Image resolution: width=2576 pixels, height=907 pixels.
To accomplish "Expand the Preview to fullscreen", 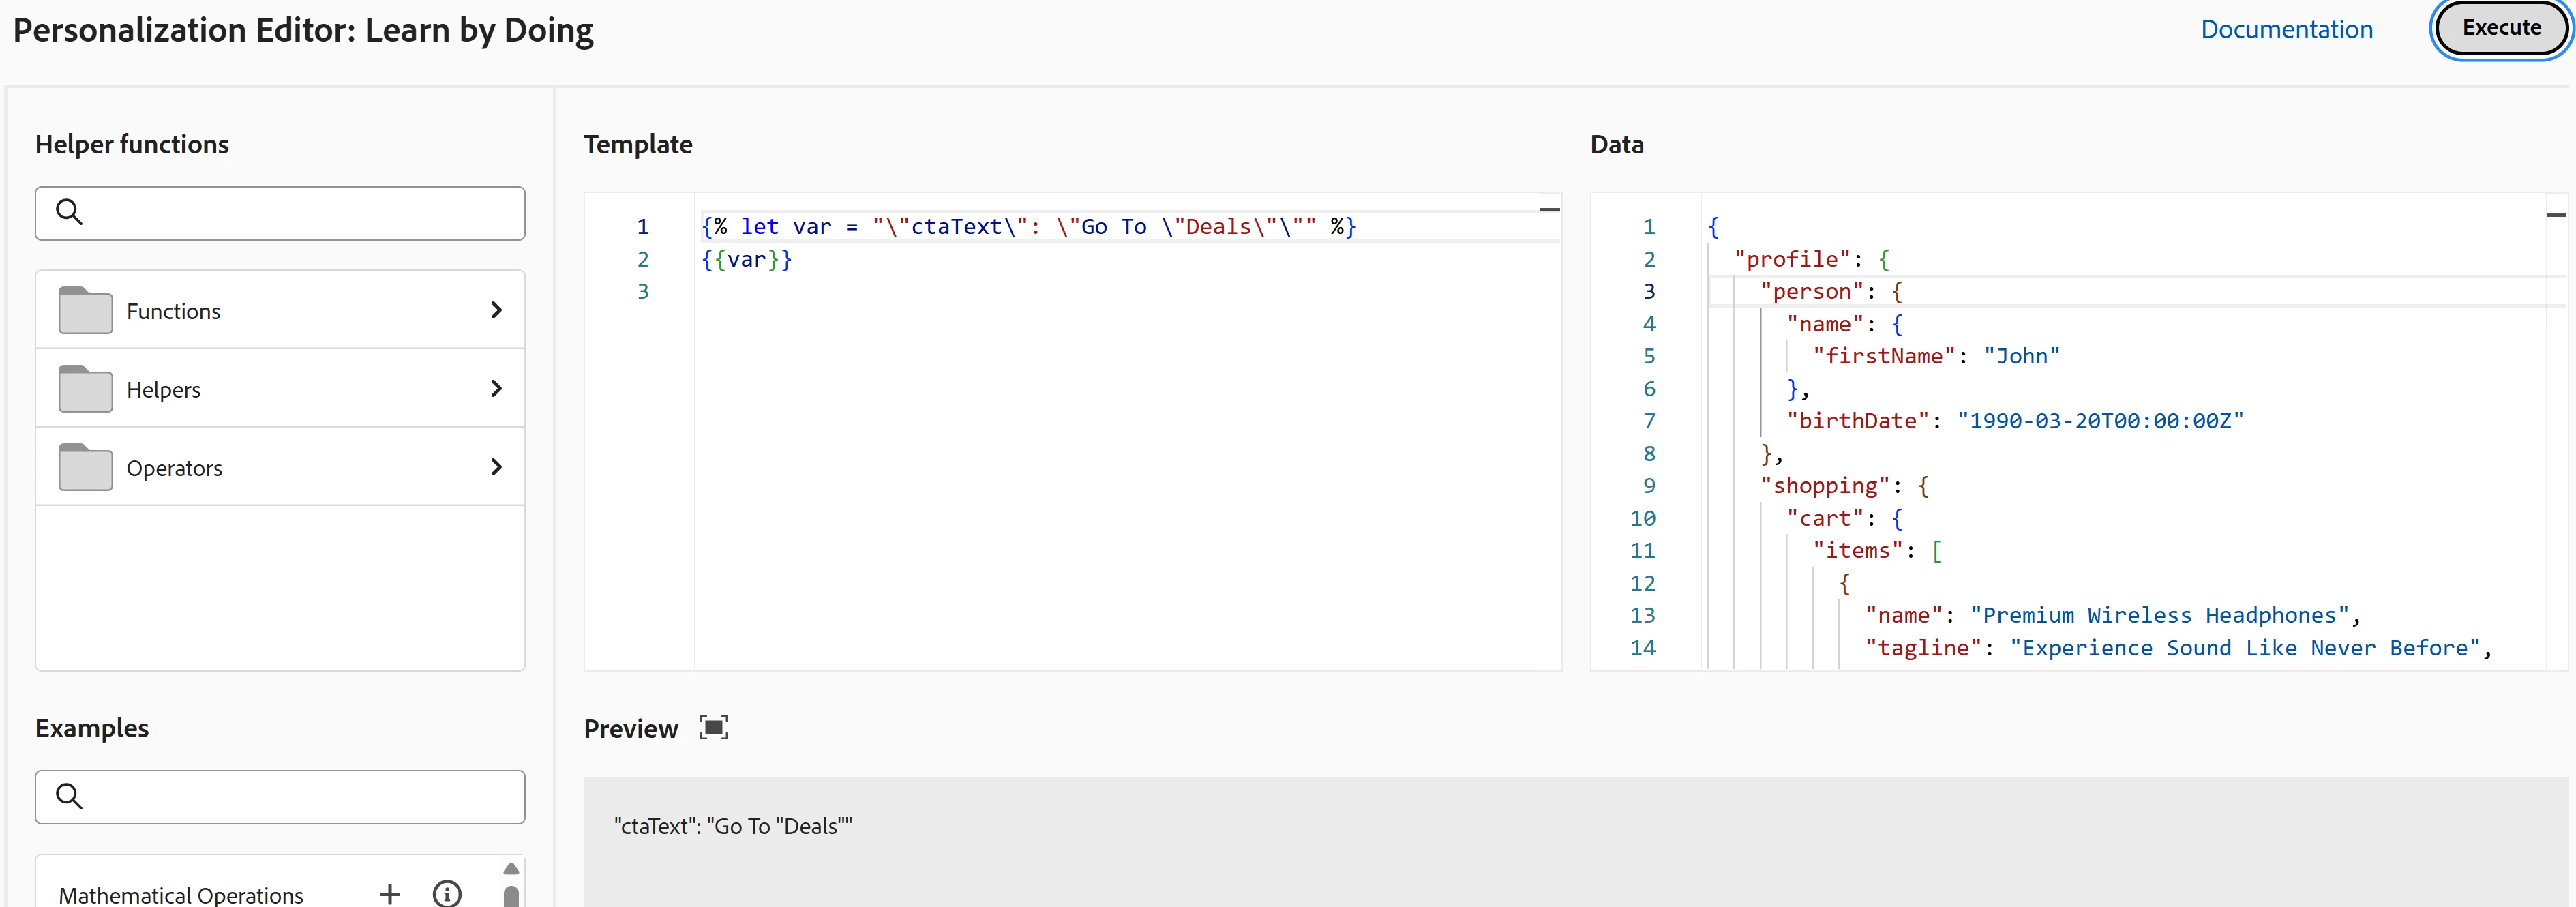I will click(x=713, y=728).
